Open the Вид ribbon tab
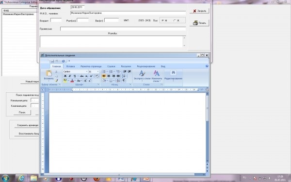The image size is (291, 182). pyautogui.click(x=163, y=66)
